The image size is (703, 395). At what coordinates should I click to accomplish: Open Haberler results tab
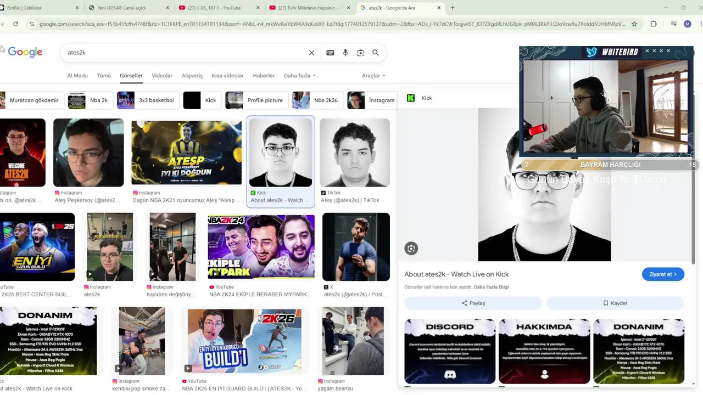click(264, 76)
